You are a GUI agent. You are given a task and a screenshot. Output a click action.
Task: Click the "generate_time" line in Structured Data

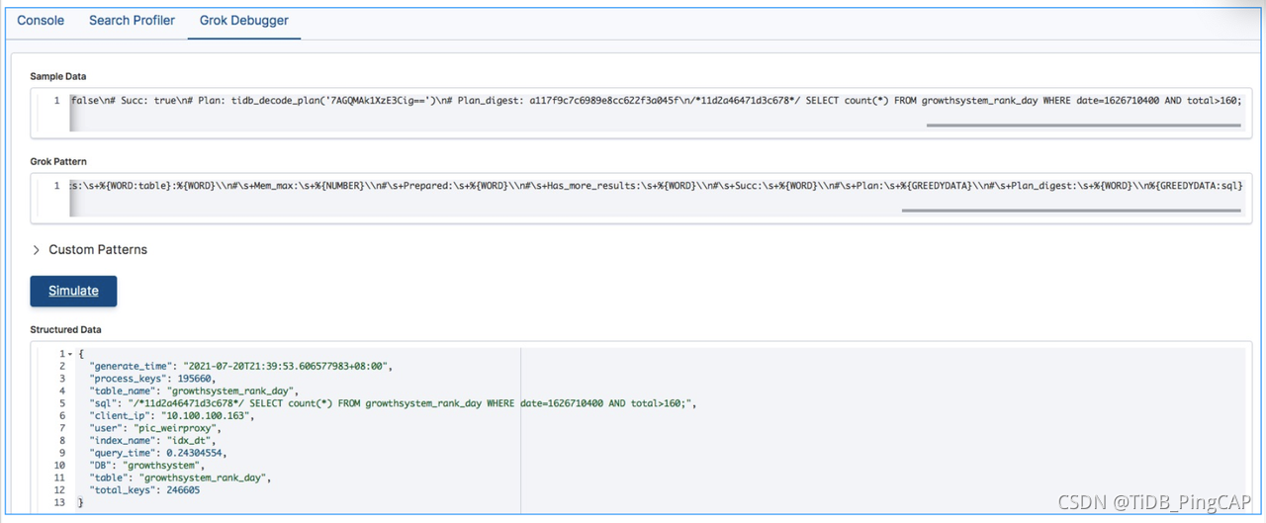click(x=241, y=366)
